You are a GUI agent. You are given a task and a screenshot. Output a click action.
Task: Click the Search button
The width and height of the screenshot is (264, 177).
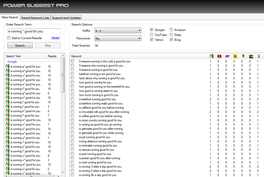tap(20, 45)
